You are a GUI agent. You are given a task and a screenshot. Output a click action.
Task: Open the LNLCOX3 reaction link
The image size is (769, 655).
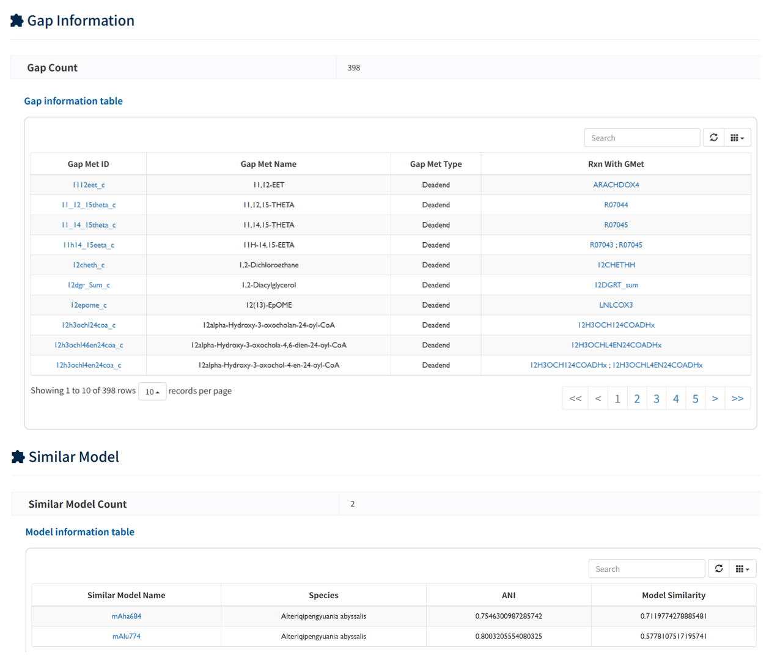(616, 305)
